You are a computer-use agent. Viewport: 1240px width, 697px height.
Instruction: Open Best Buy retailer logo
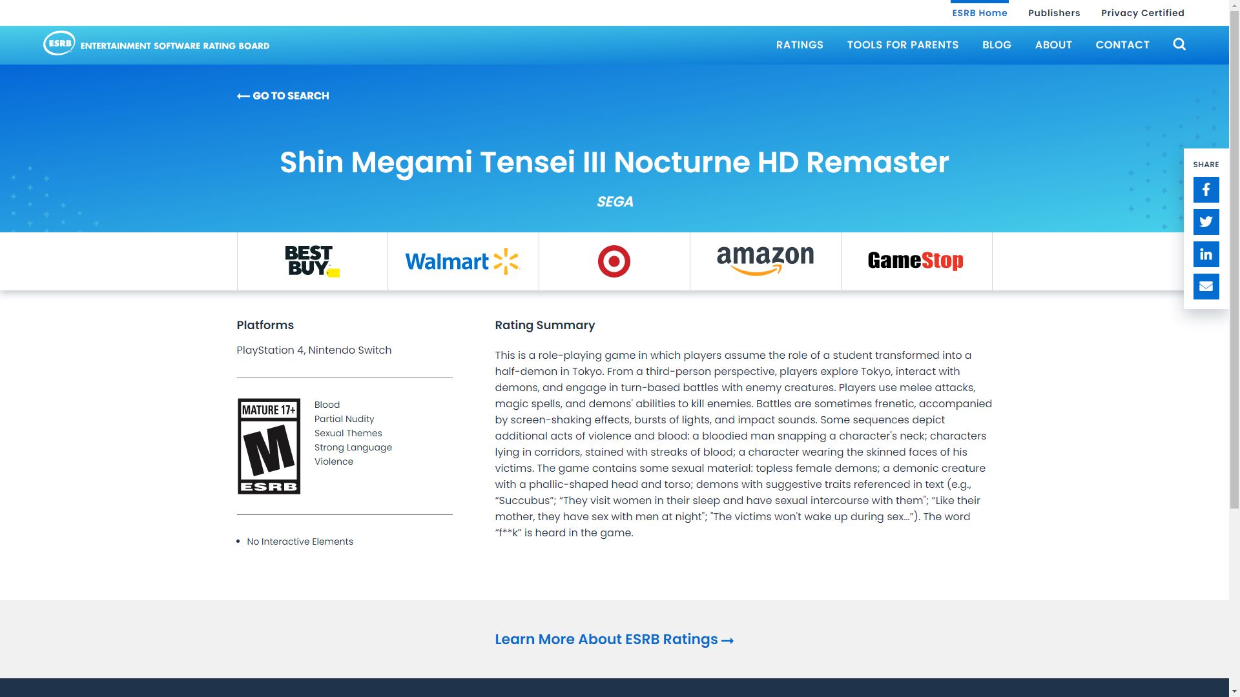click(312, 261)
